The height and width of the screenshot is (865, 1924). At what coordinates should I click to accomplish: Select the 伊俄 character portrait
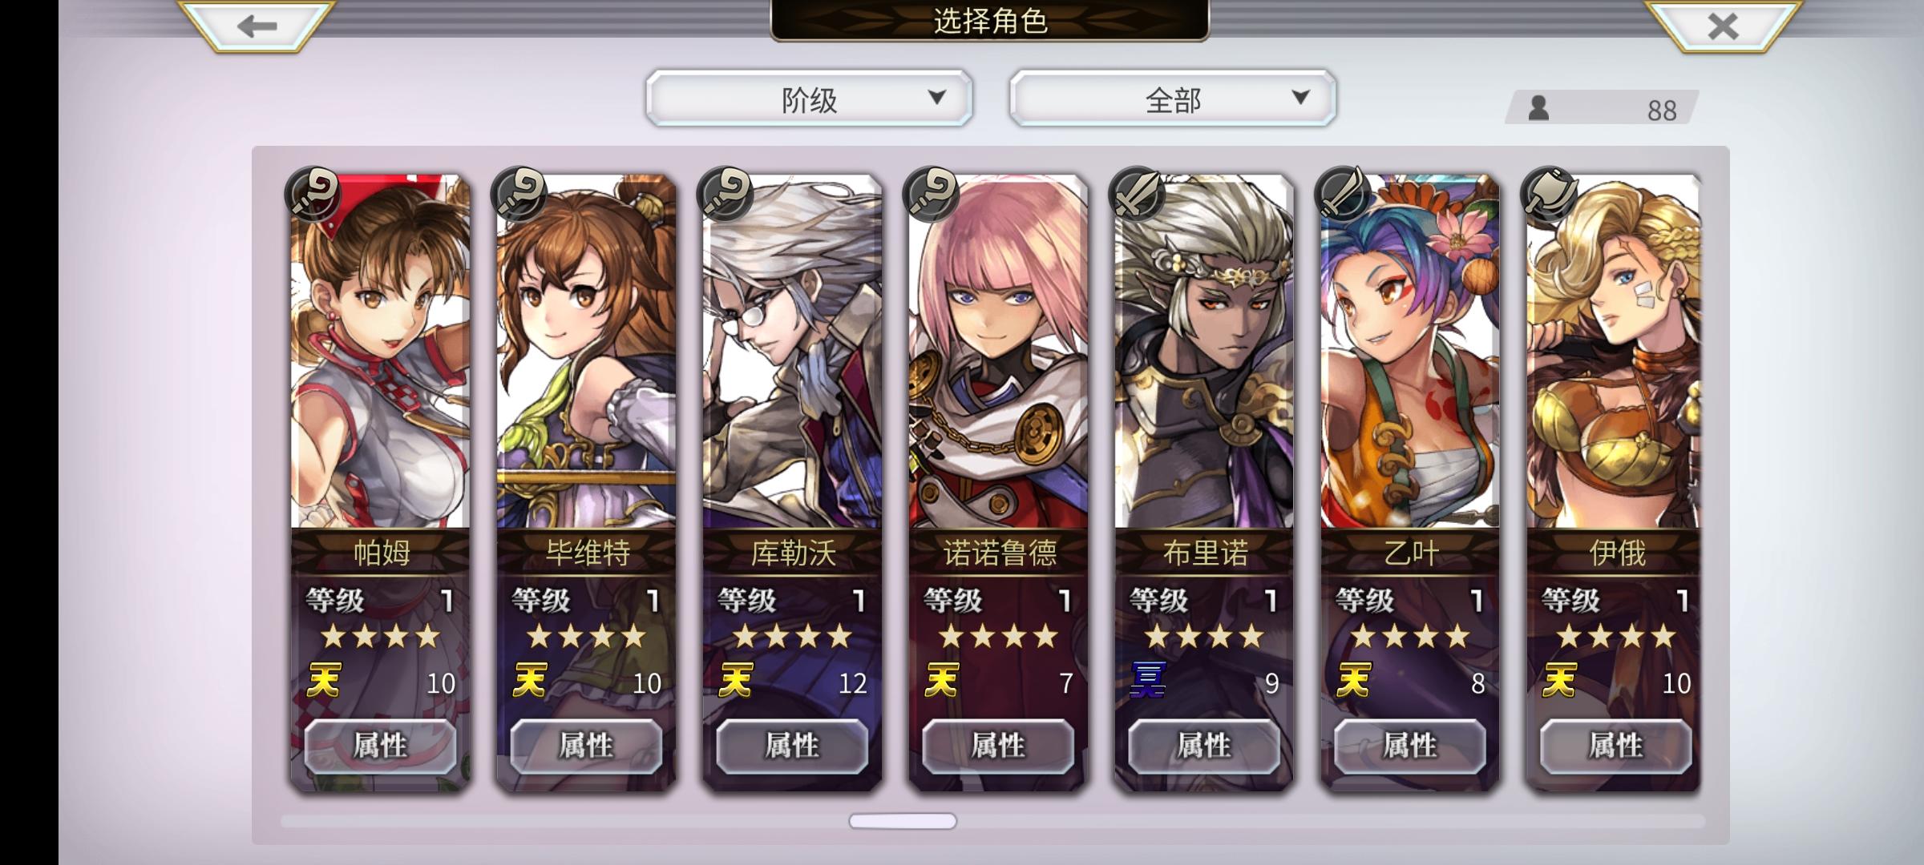pos(1613,351)
